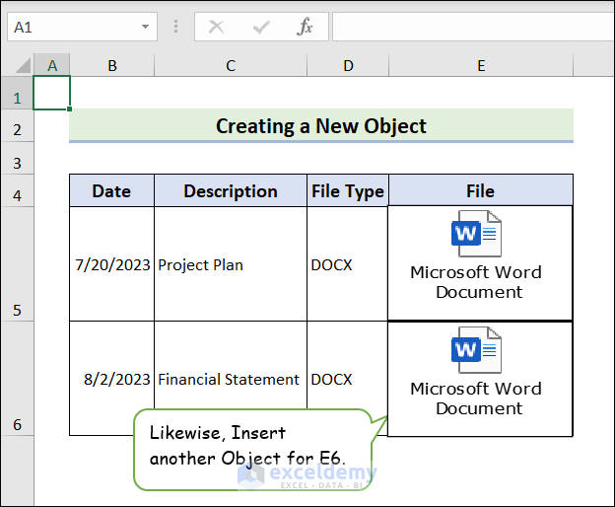
Task: Select the 'Financial Statement' cell
Action: pos(231,379)
